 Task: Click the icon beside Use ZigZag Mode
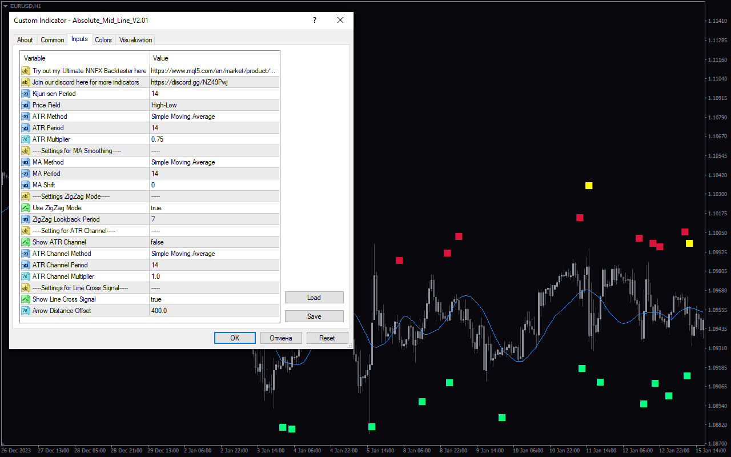point(26,208)
